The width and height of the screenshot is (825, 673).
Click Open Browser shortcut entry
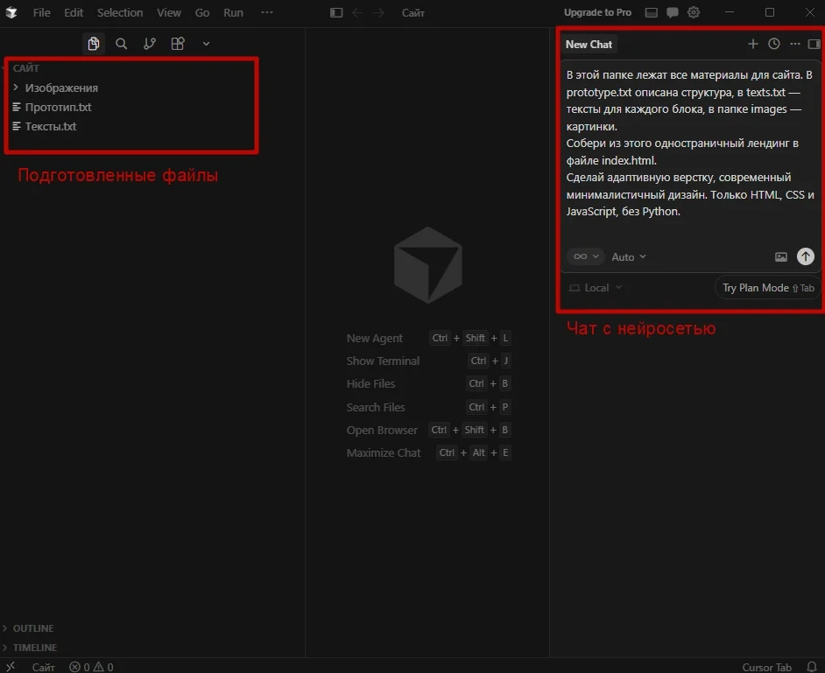pos(427,430)
